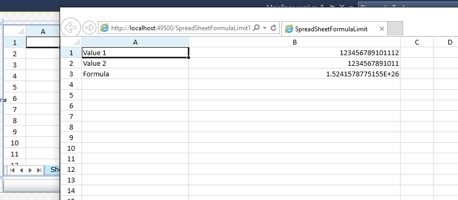This screenshot has width=458, height=200.
Task: Click cell with value 1234567891011
Action: click(x=295, y=63)
